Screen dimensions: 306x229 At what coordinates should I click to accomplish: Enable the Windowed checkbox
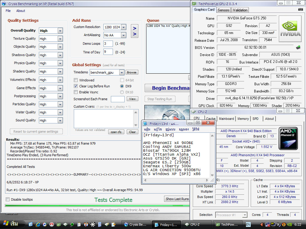click(x=76, y=80)
